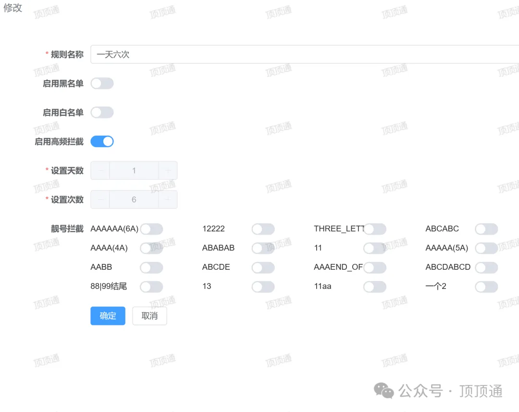Toggle the 12222 number blocking rule
This screenshot has width=519, height=412.
(263, 229)
